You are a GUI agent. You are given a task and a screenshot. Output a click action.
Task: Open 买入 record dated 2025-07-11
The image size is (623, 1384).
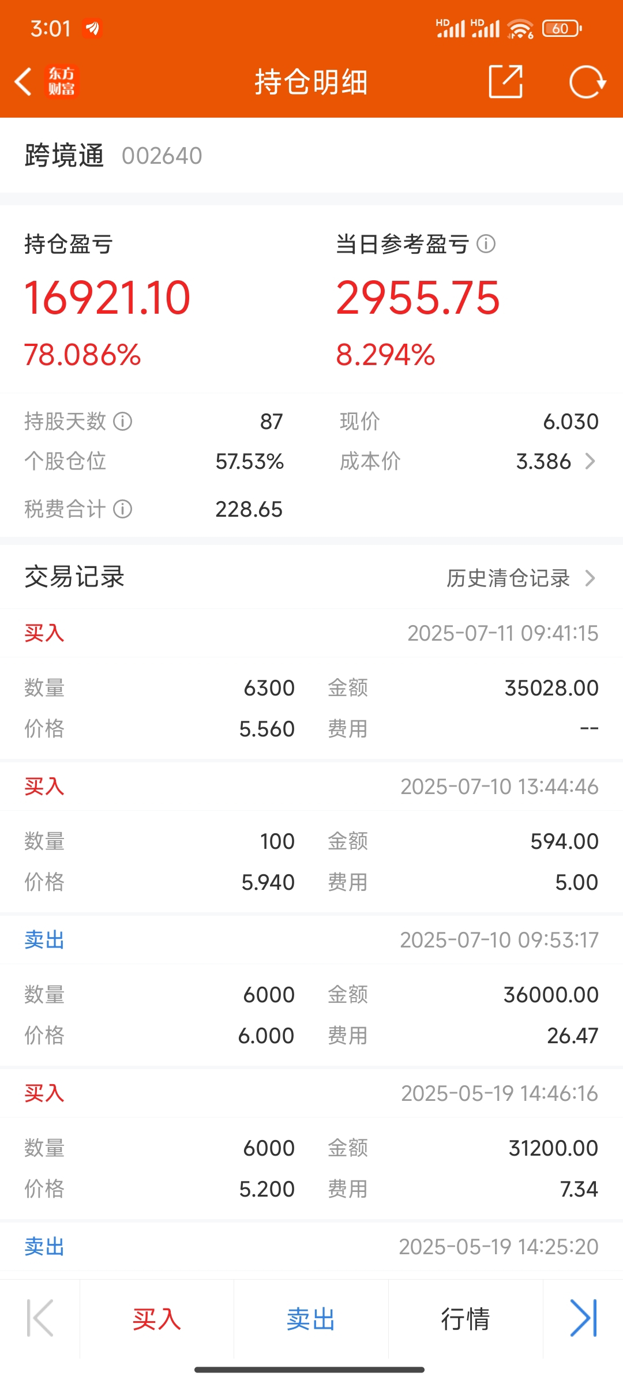point(311,685)
